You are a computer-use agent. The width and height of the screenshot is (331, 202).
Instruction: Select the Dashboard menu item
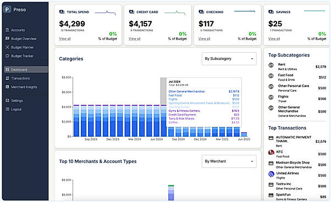pyautogui.click(x=26, y=70)
